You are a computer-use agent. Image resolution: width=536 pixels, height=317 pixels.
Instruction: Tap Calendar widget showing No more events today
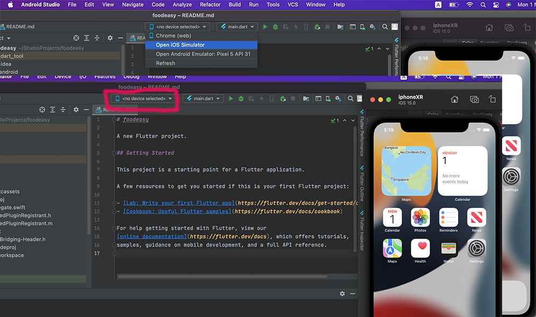(462, 171)
